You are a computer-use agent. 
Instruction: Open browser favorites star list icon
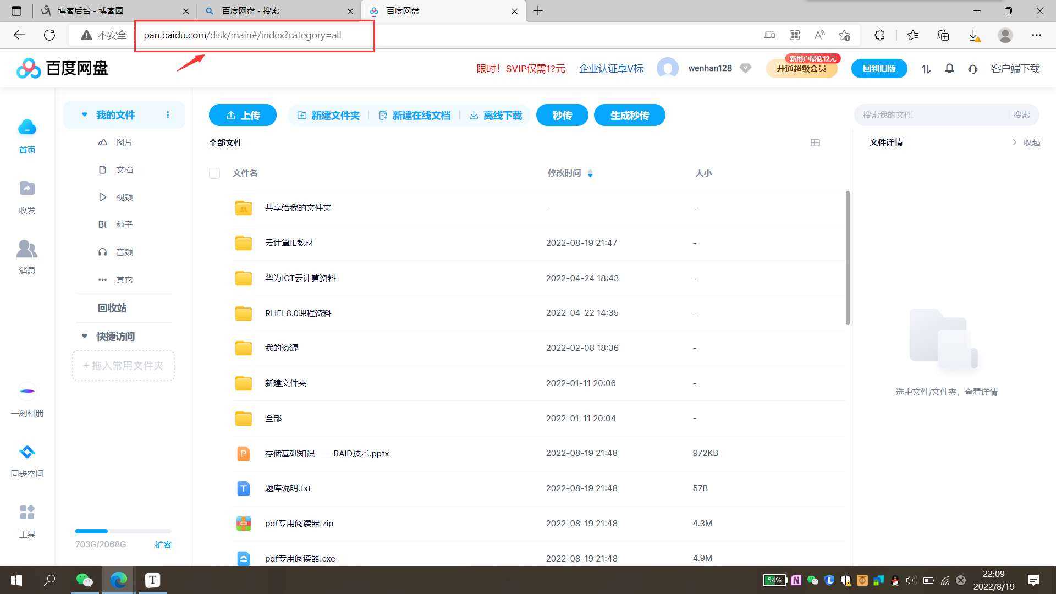[913, 35]
